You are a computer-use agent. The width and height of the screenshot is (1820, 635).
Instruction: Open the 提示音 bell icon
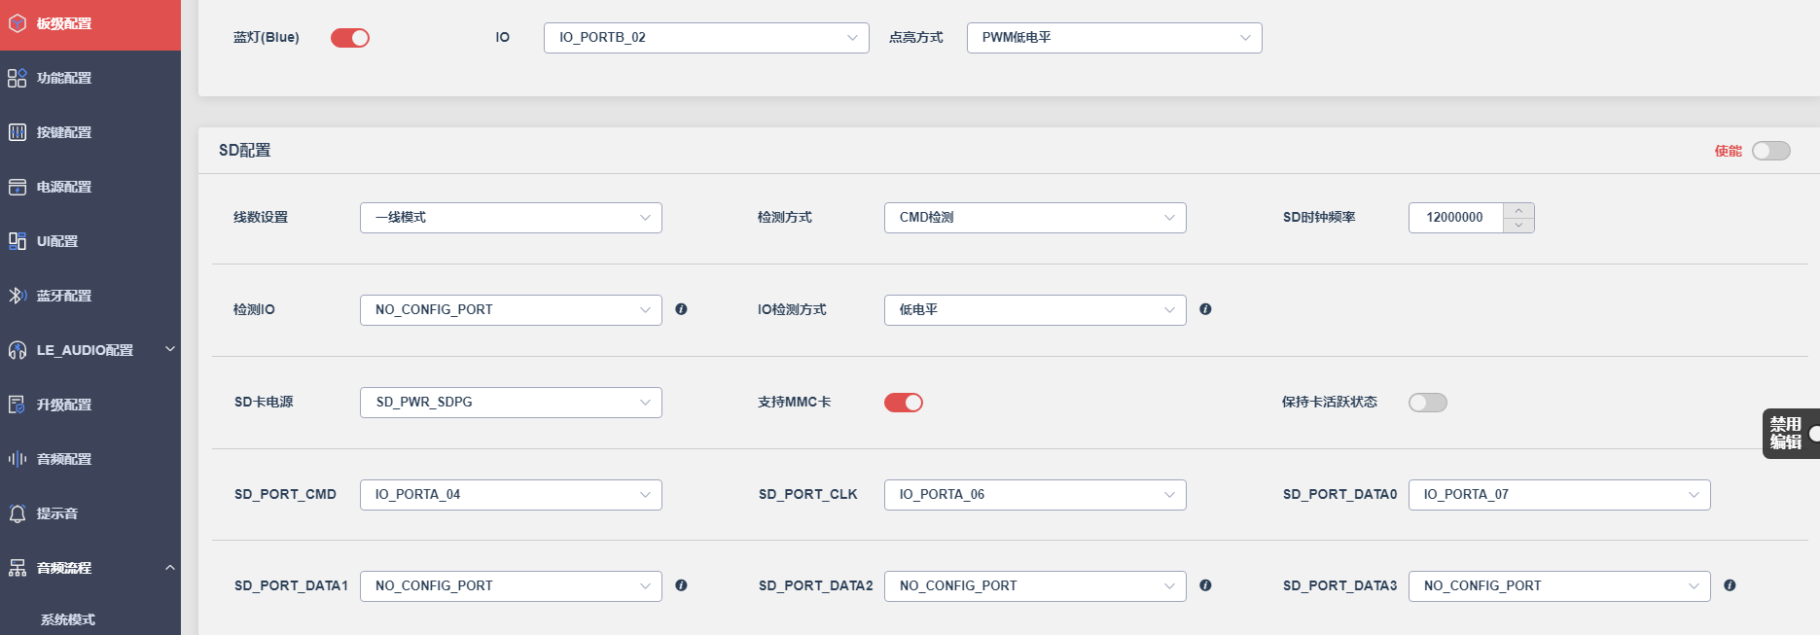pos(18,513)
